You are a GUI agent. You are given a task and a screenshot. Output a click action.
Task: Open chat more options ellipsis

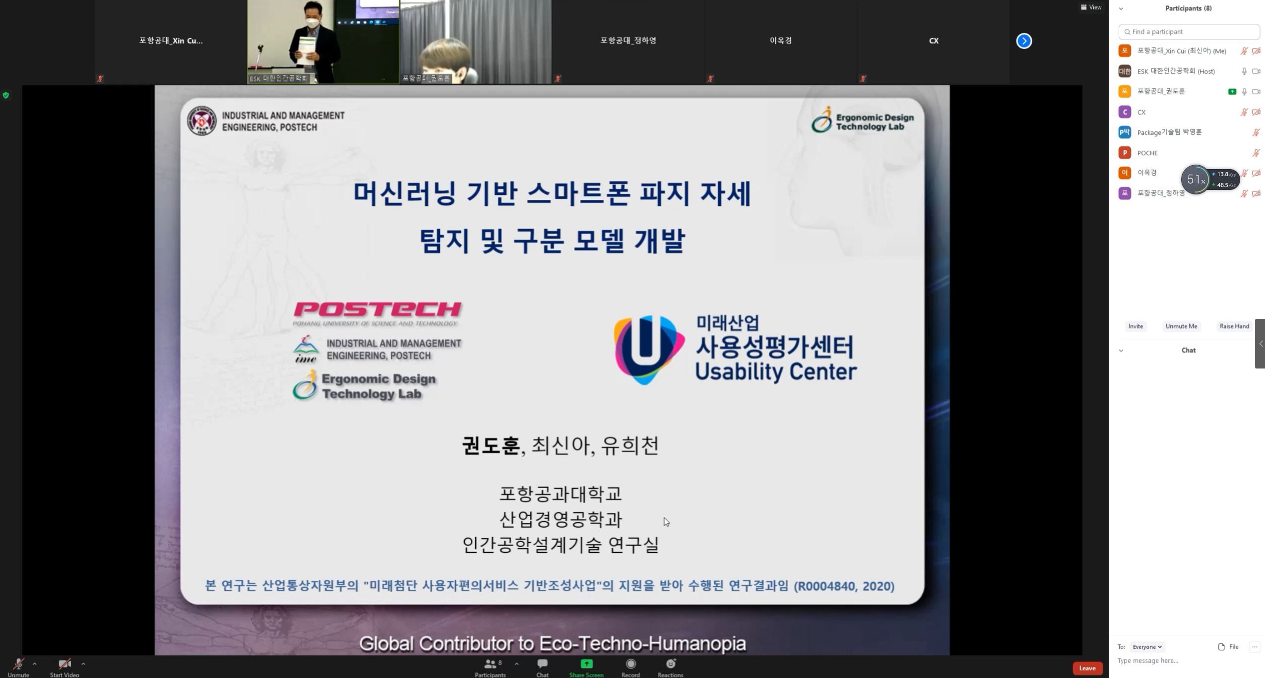coord(1255,647)
